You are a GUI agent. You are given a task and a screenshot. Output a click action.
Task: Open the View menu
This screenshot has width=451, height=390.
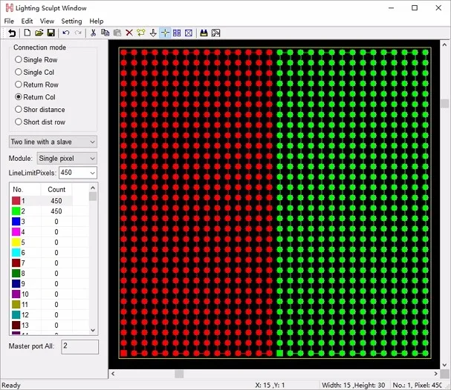tap(47, 22)
